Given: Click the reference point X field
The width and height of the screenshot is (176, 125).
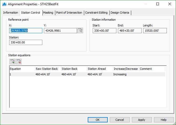Looking at the screenshot, I should tap(26, 31).
